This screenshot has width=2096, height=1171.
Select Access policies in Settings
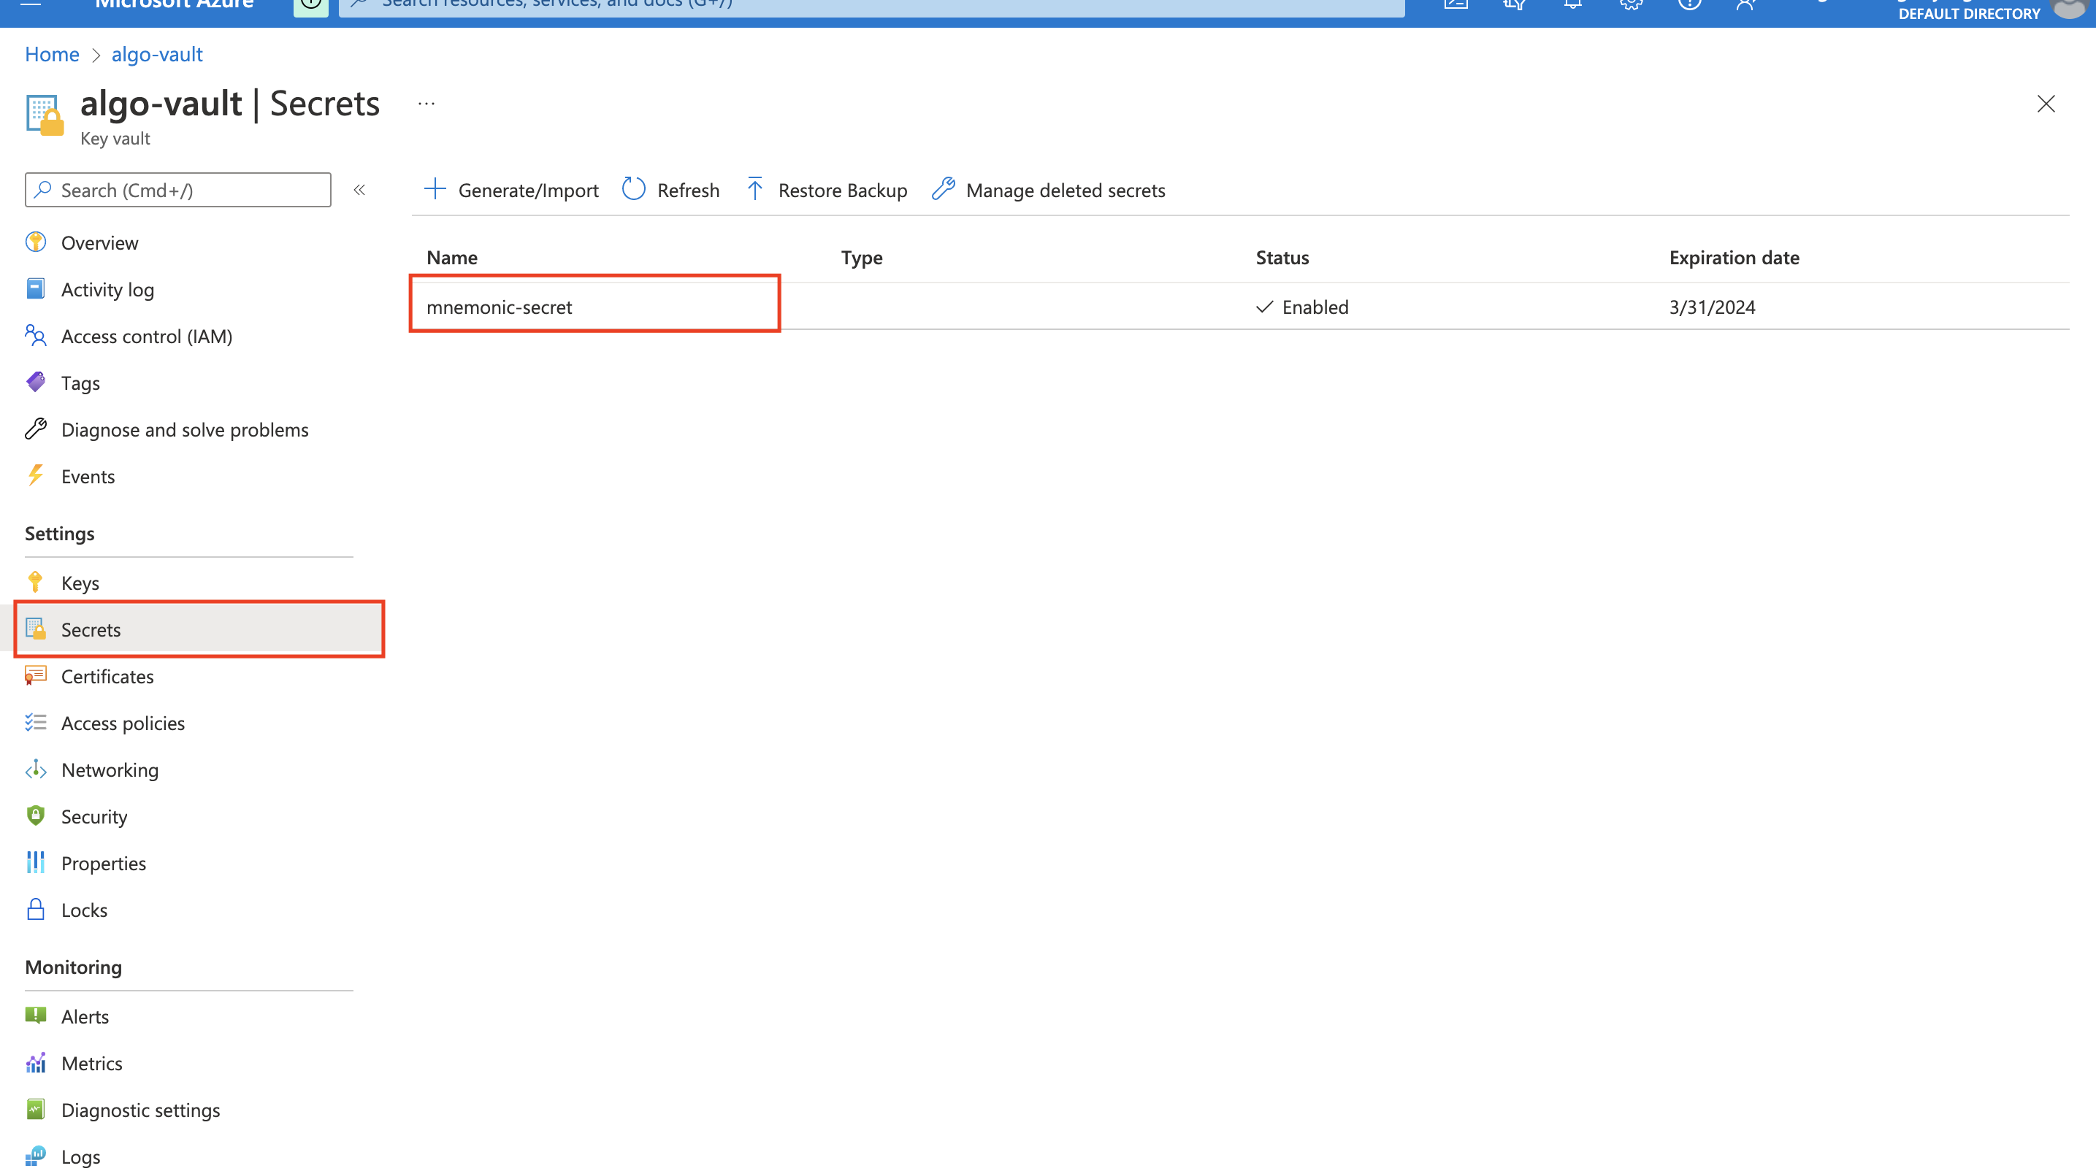(x=122, y=723)
